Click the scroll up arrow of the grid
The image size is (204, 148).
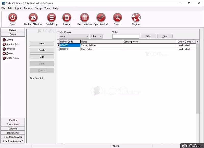tap(197, 42)
